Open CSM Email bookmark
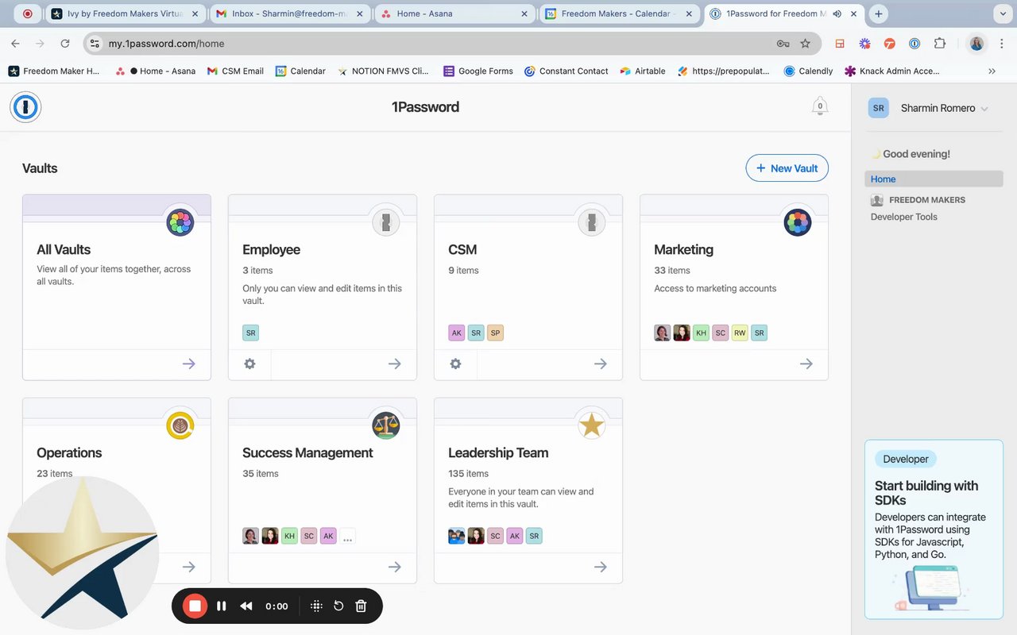This screenshot has width=1017, height=635. [235, 71]
